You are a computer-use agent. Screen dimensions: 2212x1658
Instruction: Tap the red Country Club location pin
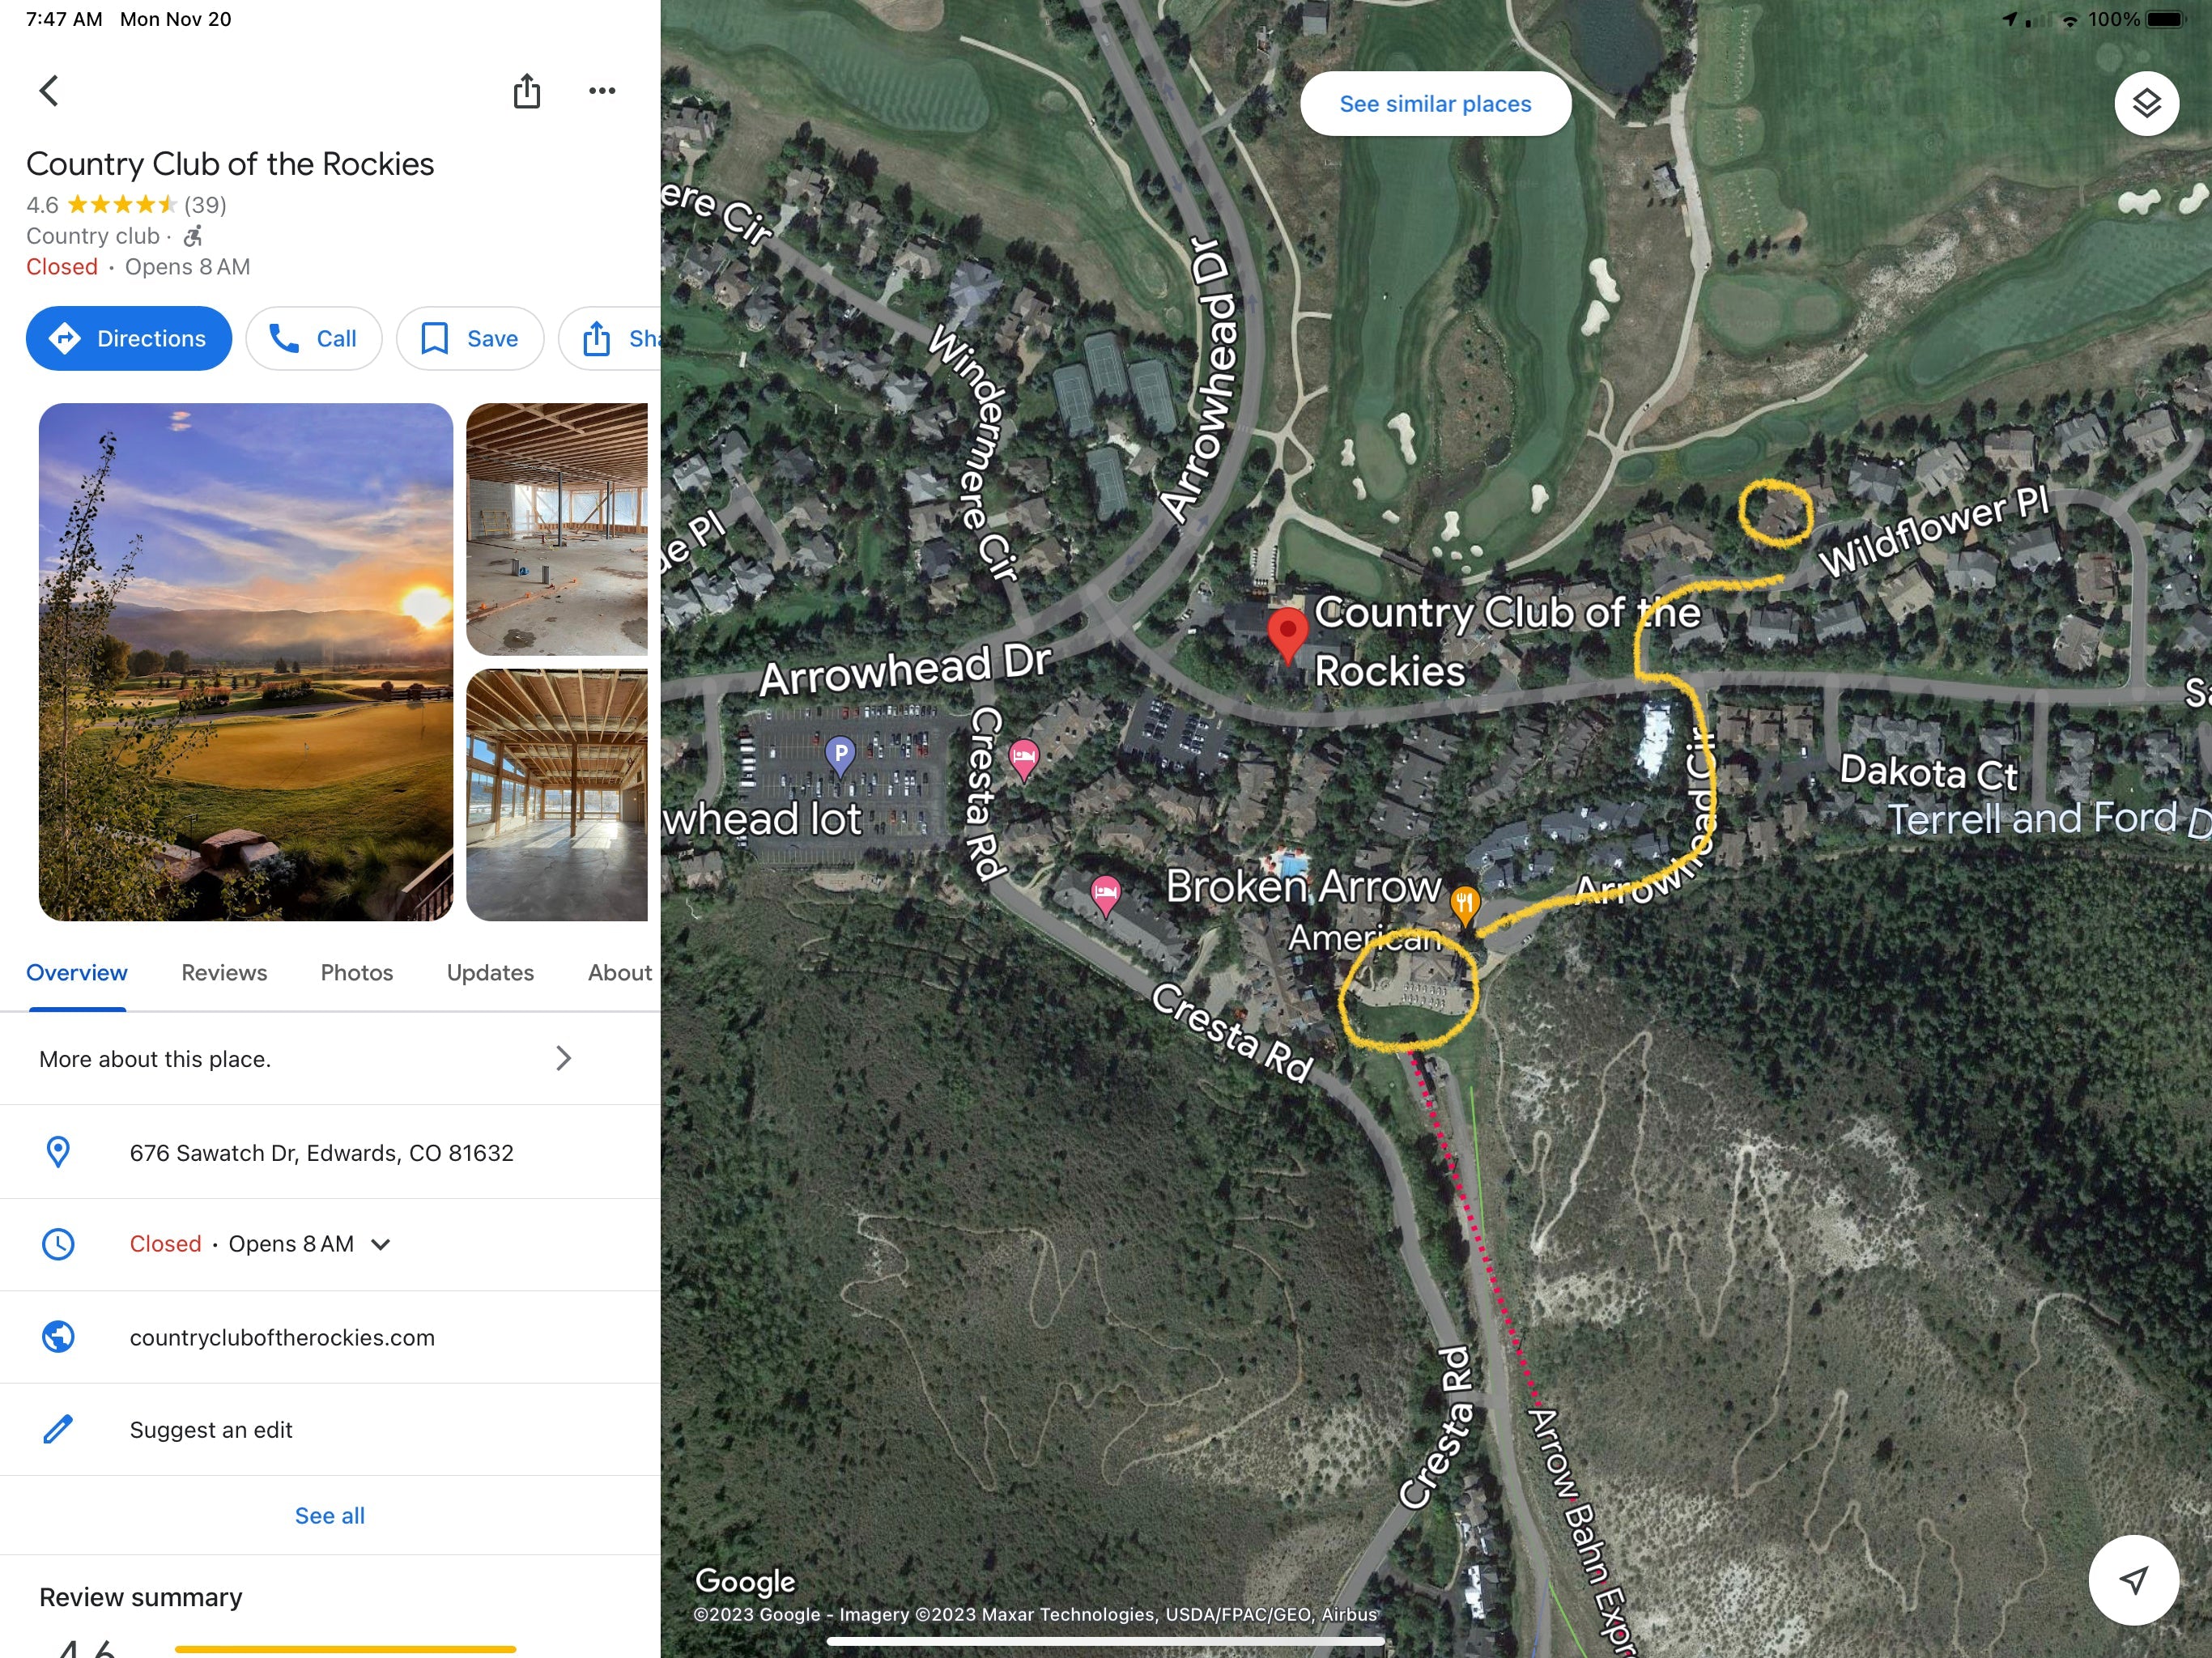click(x=1288, y=635)
